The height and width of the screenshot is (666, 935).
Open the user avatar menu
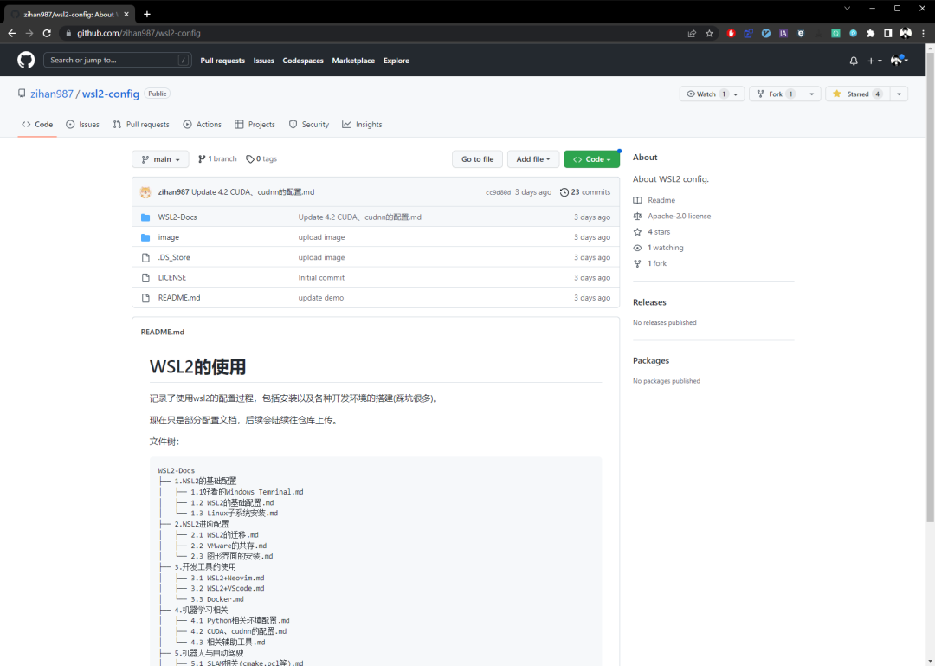[x=899, y=61]
